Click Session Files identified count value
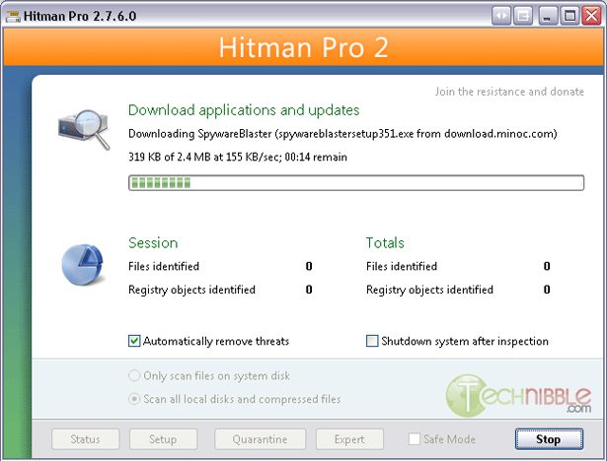 click(x=309, y=266)
